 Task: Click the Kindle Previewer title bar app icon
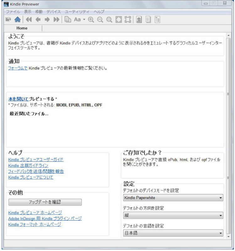click(6, 4)
